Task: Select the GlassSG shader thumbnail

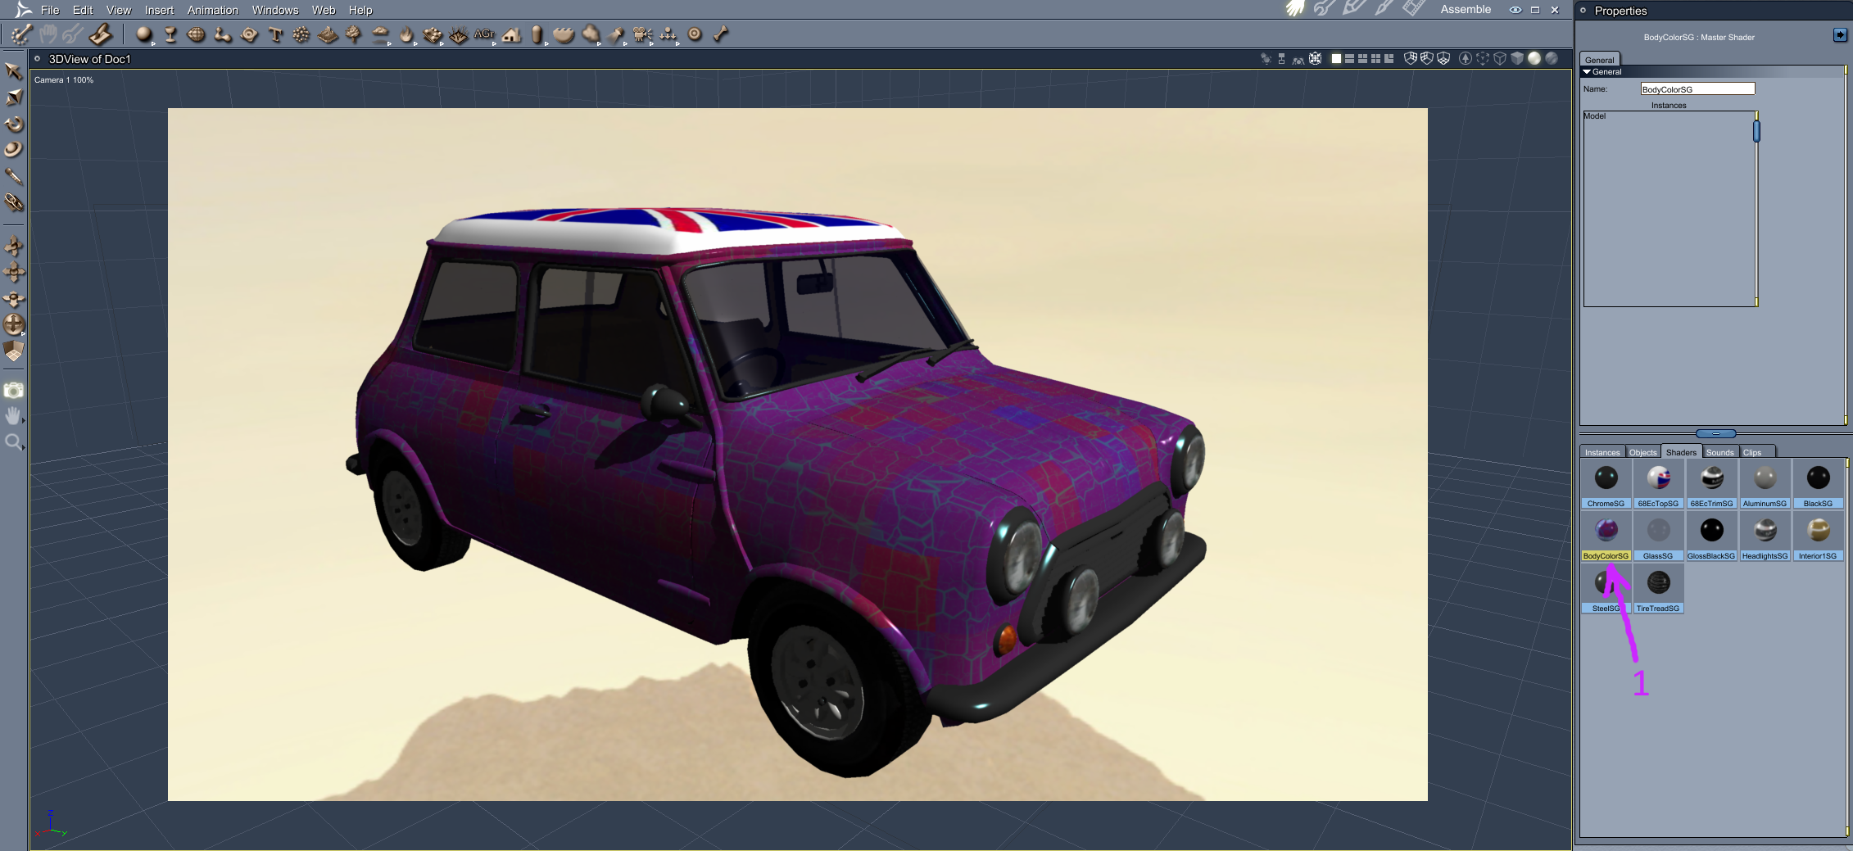Action: coord(1658,536)
